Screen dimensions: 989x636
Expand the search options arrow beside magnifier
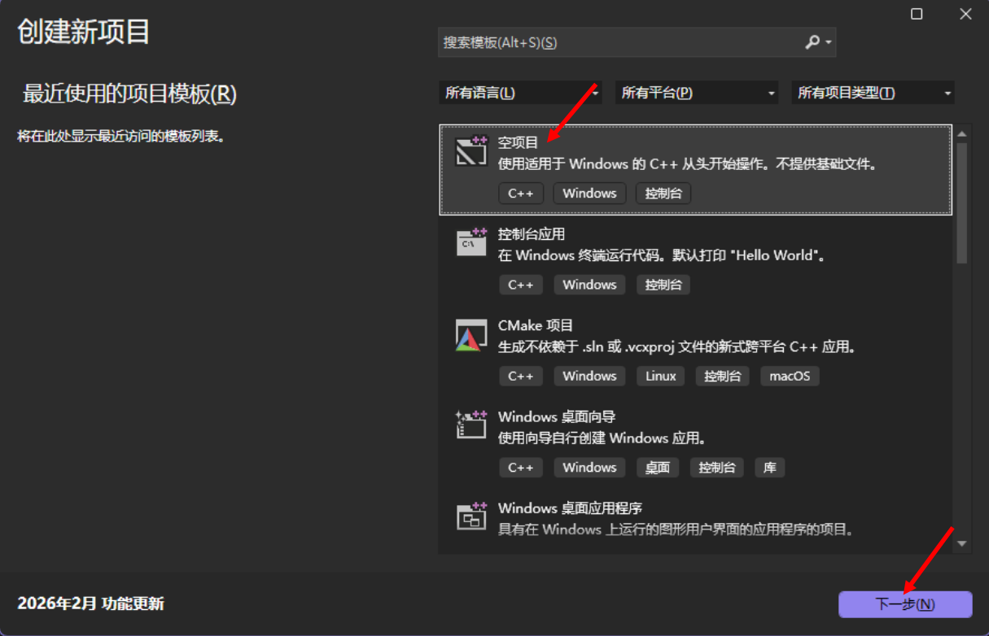tap(829, 42)
